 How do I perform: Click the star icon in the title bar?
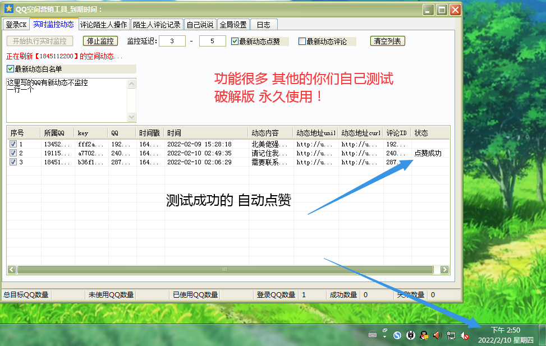coord(8,9)
